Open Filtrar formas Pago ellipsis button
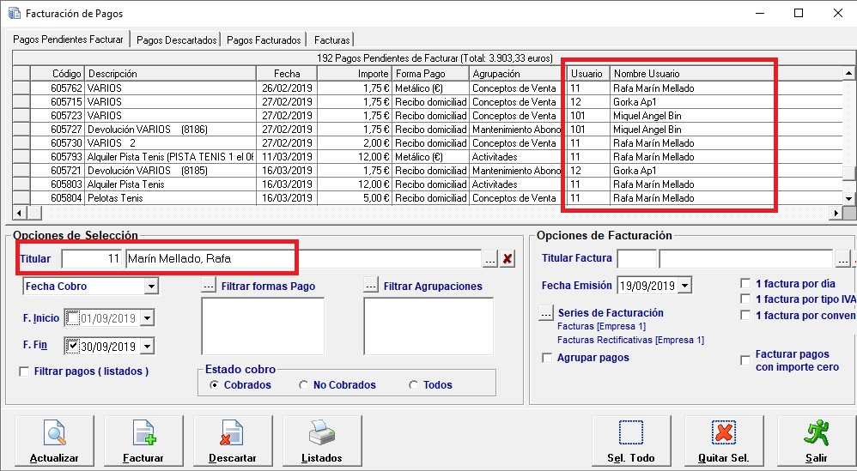Viewport: 857px width, 471px height. pos(210,285)
